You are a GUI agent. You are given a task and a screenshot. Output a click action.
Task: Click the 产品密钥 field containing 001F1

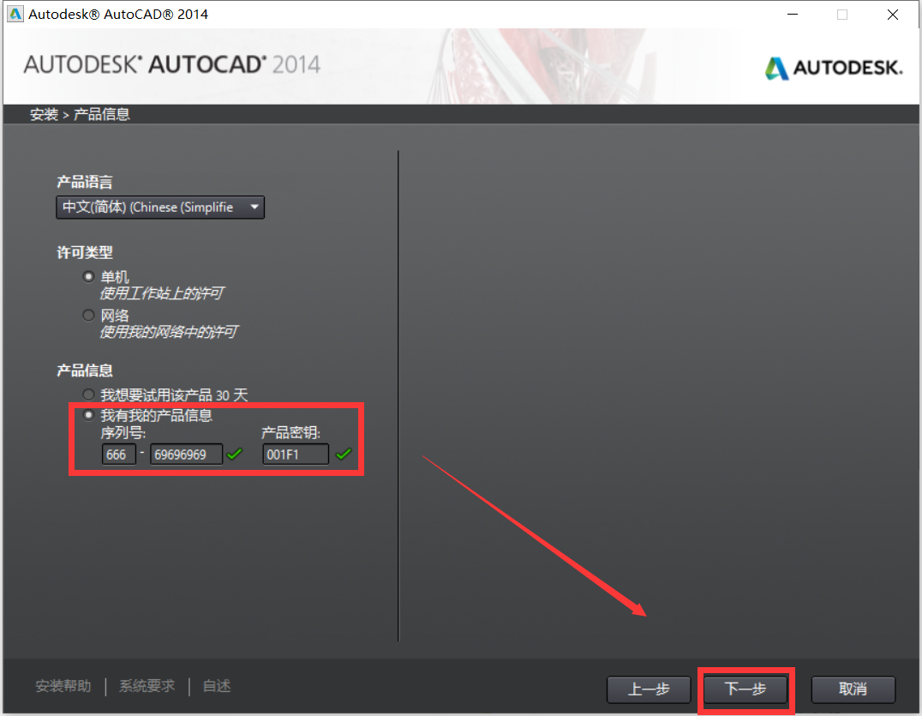tap(296, 454)
